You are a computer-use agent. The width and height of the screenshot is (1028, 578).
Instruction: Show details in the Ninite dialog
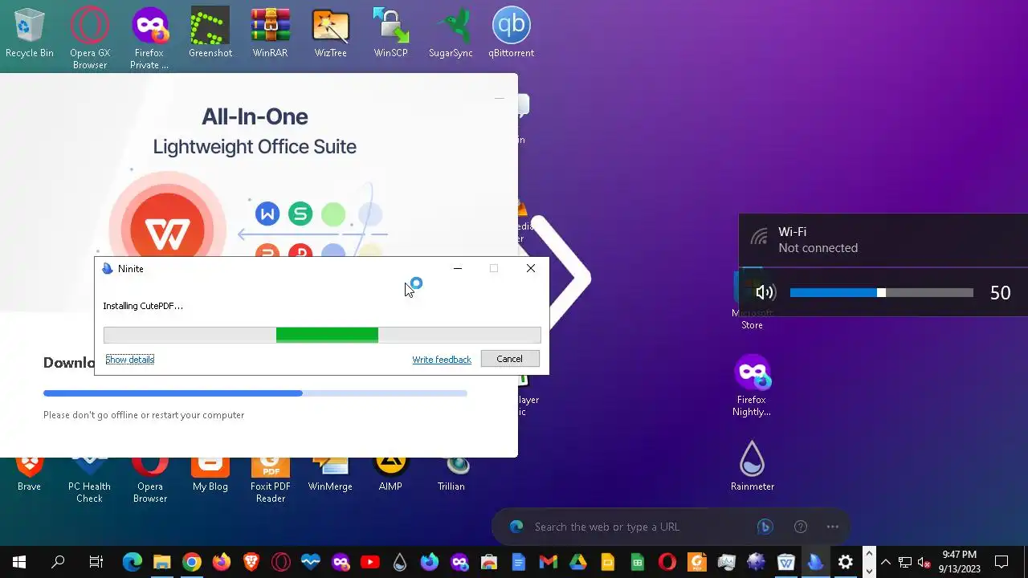pos(129,359)
